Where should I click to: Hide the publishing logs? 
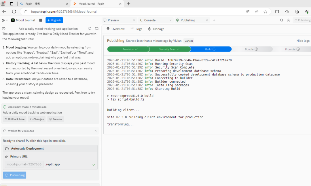(x=303, y=41)
